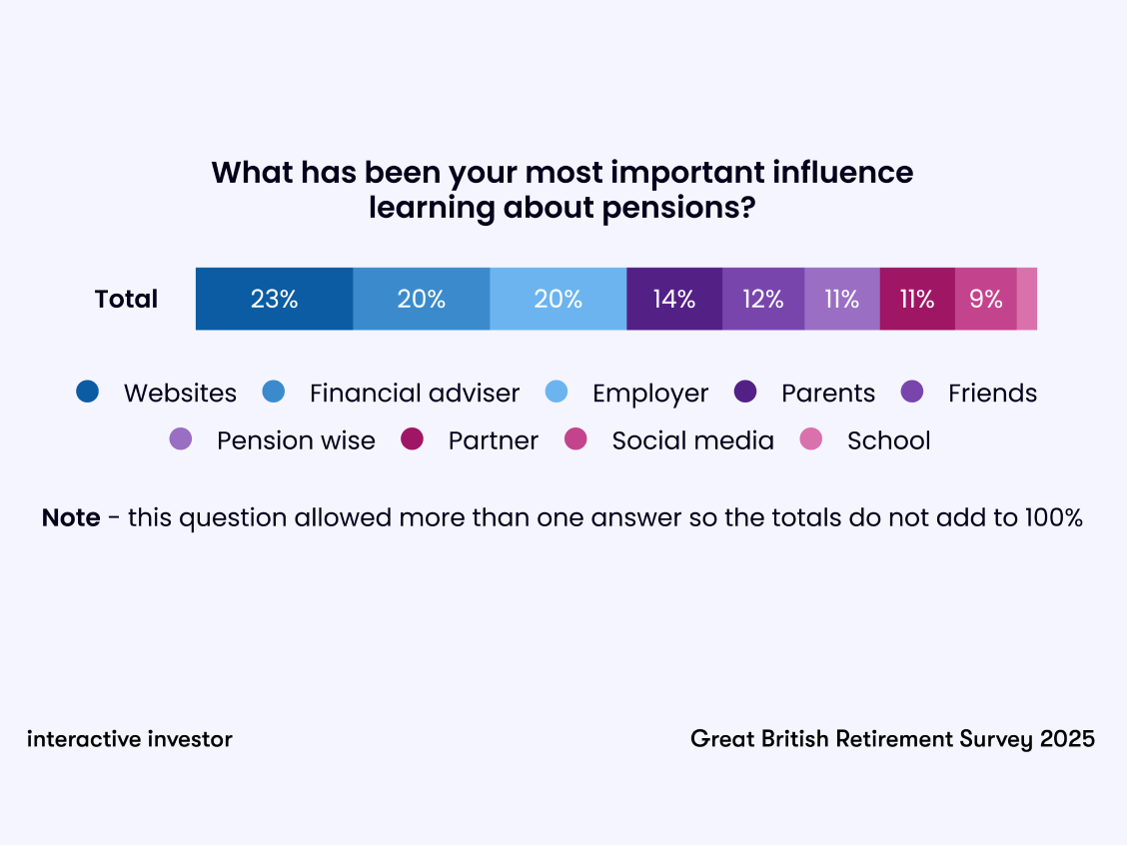
Task: Select the Social media legend circle
Action: [x=575, y=439]
